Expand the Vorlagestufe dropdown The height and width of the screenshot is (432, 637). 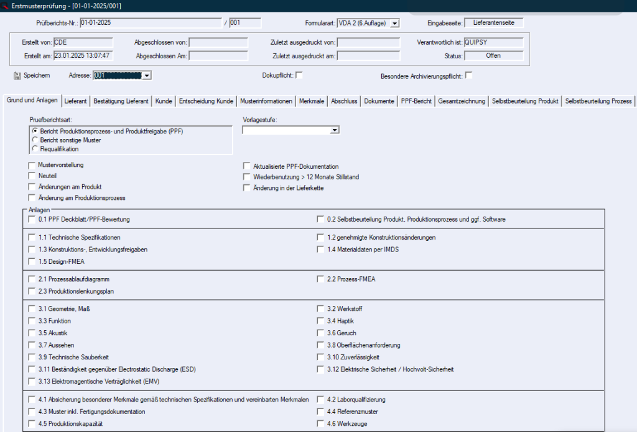[334, 130]
